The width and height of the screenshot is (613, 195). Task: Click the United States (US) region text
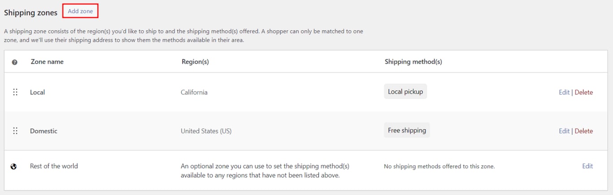pos(206,131)
